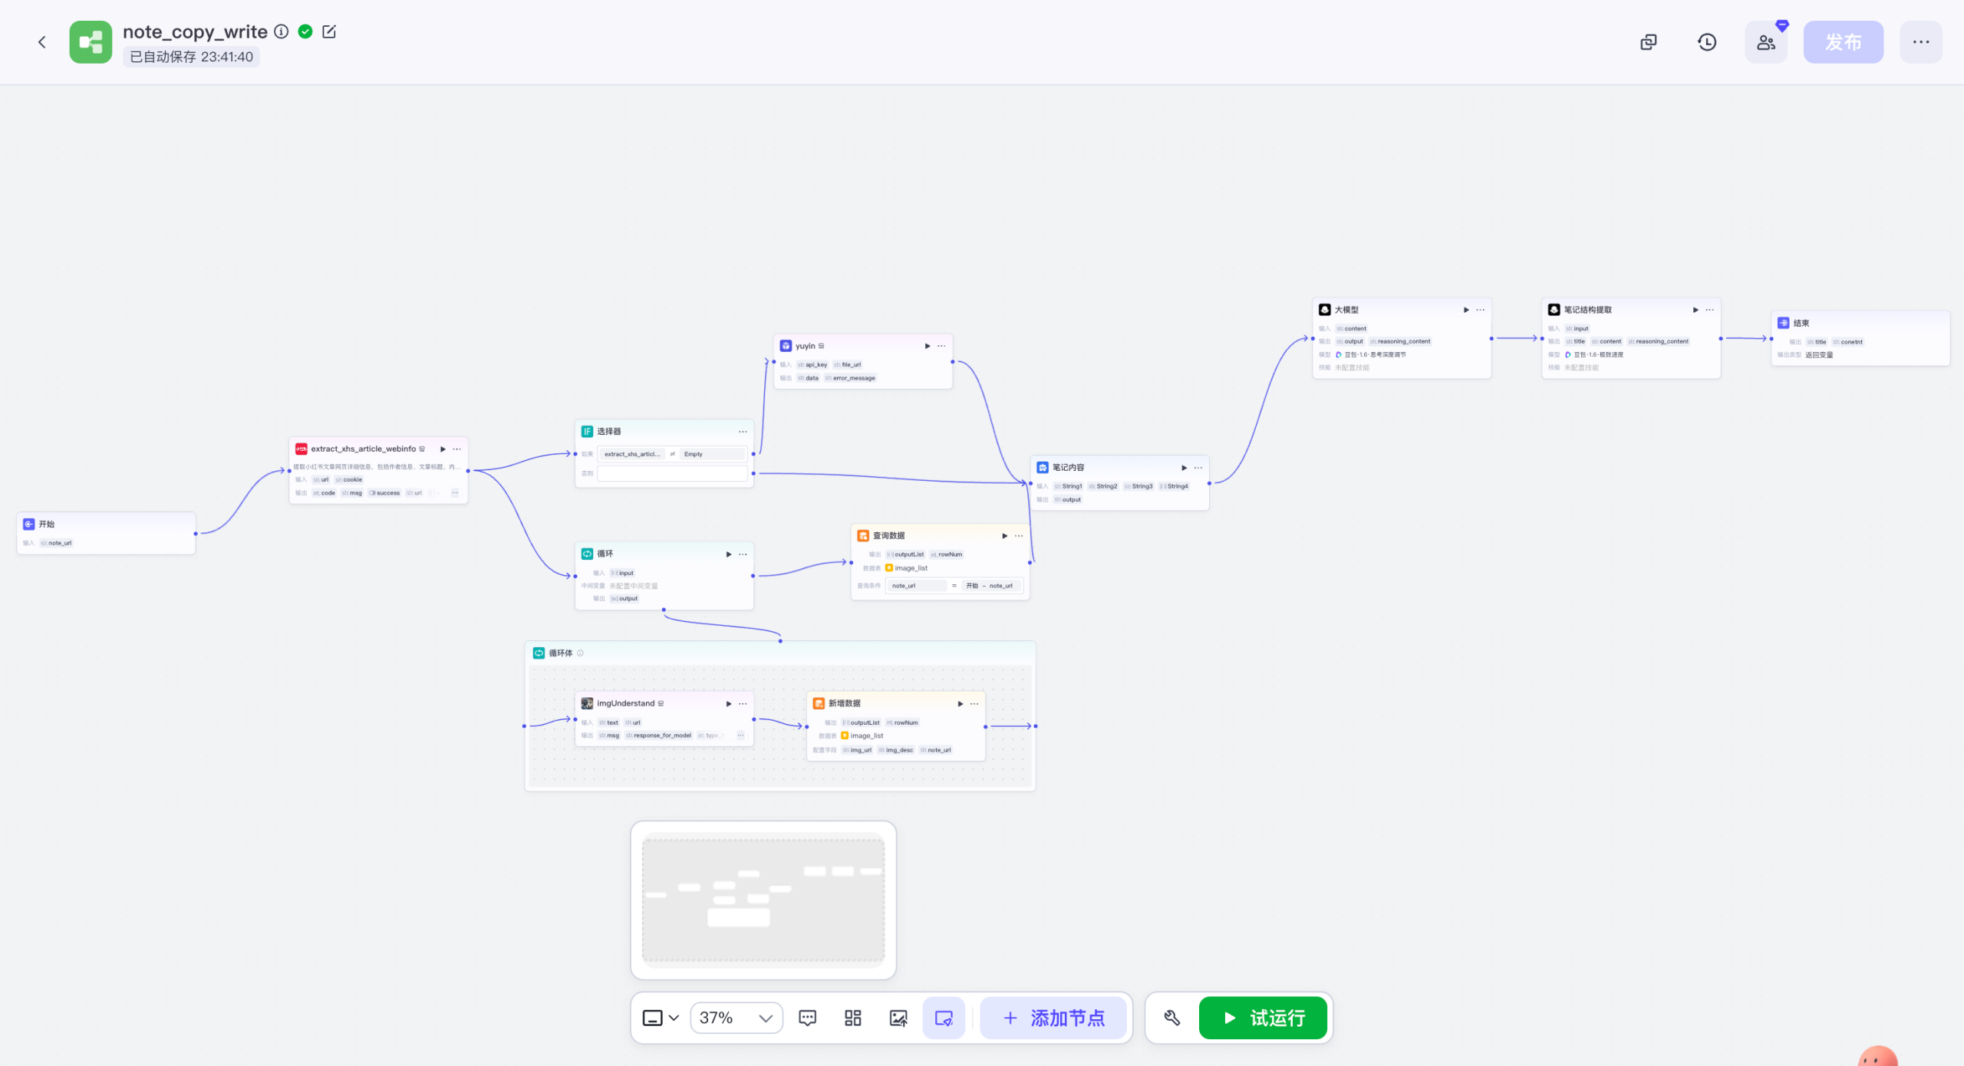Add a comment on the canvas
1964x1066 pixels.
click(x=808, y=1018)
